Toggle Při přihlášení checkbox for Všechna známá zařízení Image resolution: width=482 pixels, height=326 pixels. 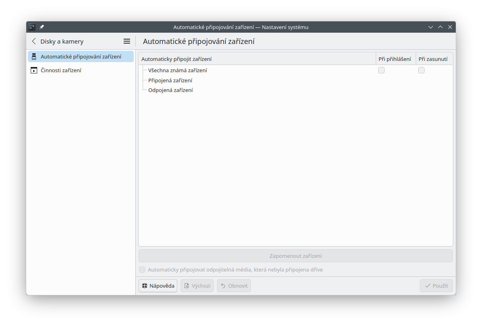click(x=381, y=70)
